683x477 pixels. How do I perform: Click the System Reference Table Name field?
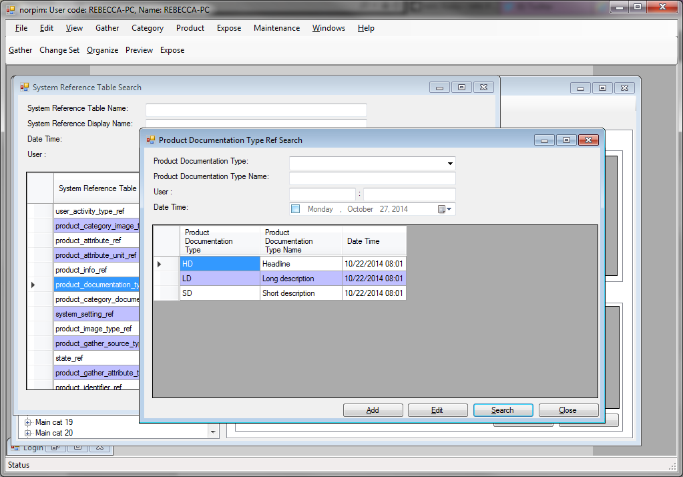tap(256, 110)
